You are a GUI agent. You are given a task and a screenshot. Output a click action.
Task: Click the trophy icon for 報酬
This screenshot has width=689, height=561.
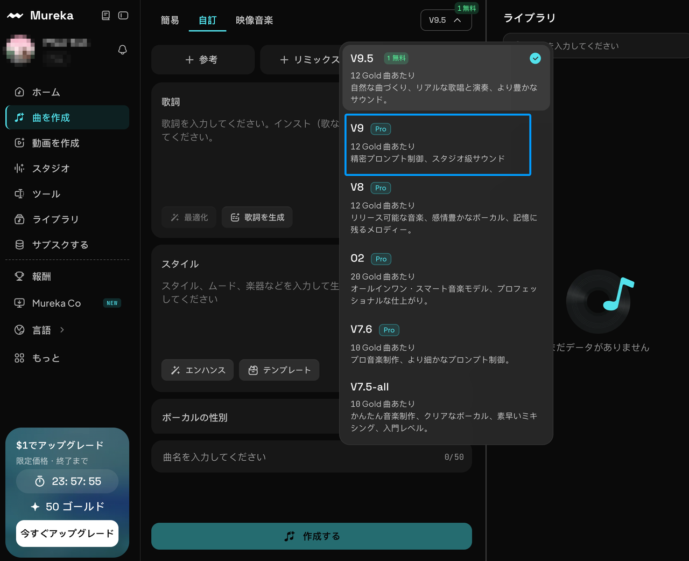click(x=19, y=276)
